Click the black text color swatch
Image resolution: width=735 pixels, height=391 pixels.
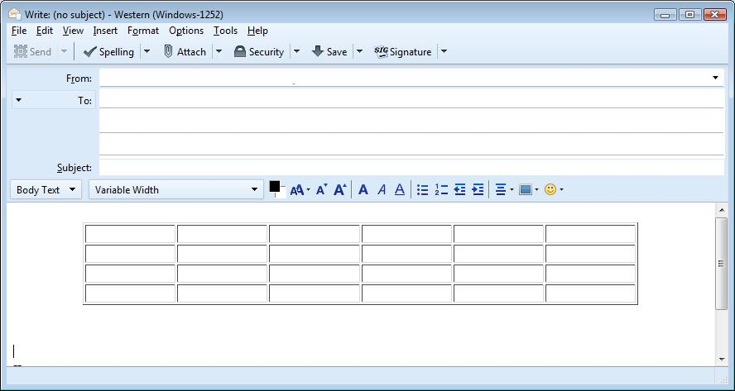(x=275, y=186)
